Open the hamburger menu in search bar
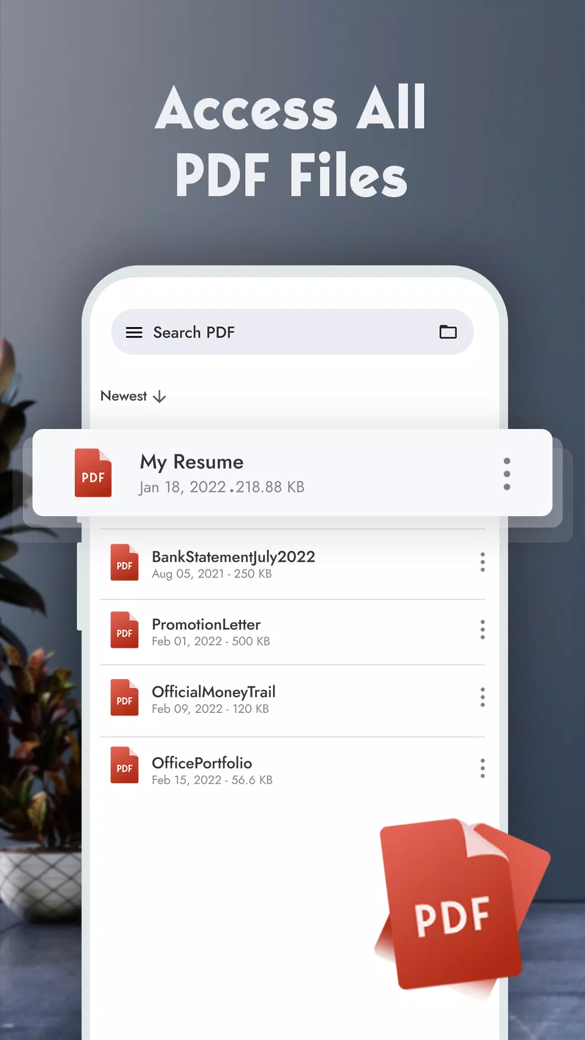The height and width of the screenshot is (1040, 585). (134, 332)
